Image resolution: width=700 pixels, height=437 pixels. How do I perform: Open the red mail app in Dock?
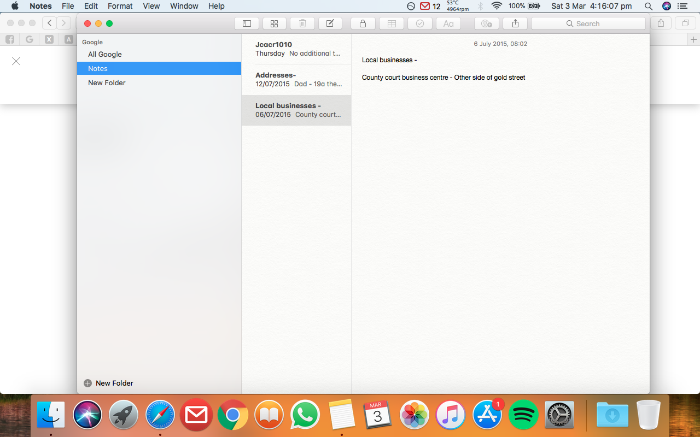tap(196, 415)
